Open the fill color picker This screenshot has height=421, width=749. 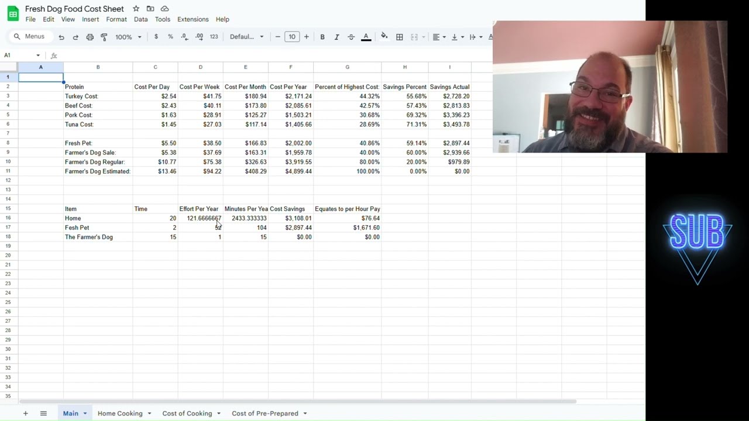[x=384, y=37]
